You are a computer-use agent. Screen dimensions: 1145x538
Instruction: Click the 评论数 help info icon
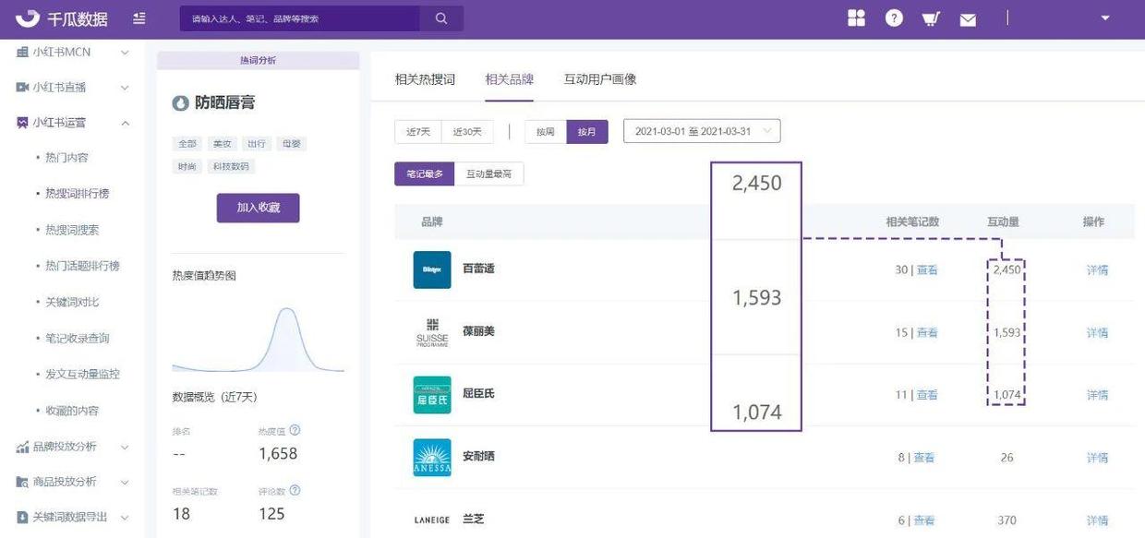click(295, 491)
